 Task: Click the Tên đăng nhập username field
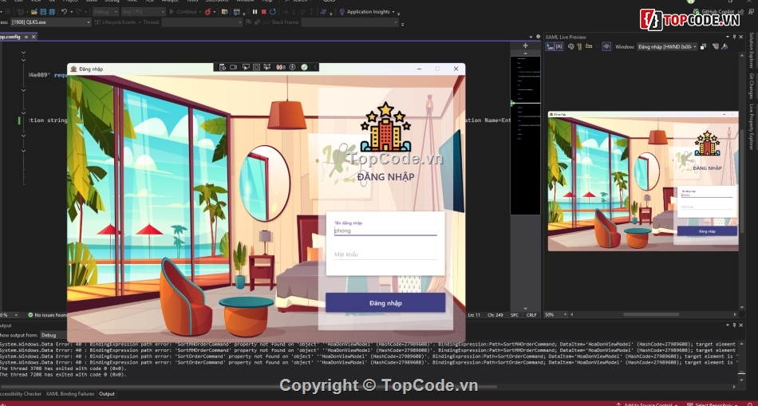pyautogui.click(x=385, y=231)
